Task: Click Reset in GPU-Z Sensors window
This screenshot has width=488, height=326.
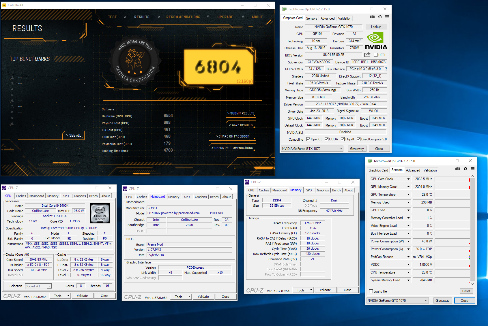Action: (x=466, y=291)
